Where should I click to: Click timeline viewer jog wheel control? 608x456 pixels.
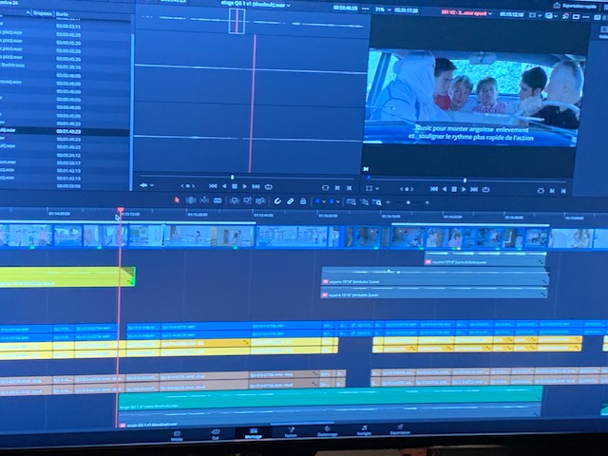(407, 189)
